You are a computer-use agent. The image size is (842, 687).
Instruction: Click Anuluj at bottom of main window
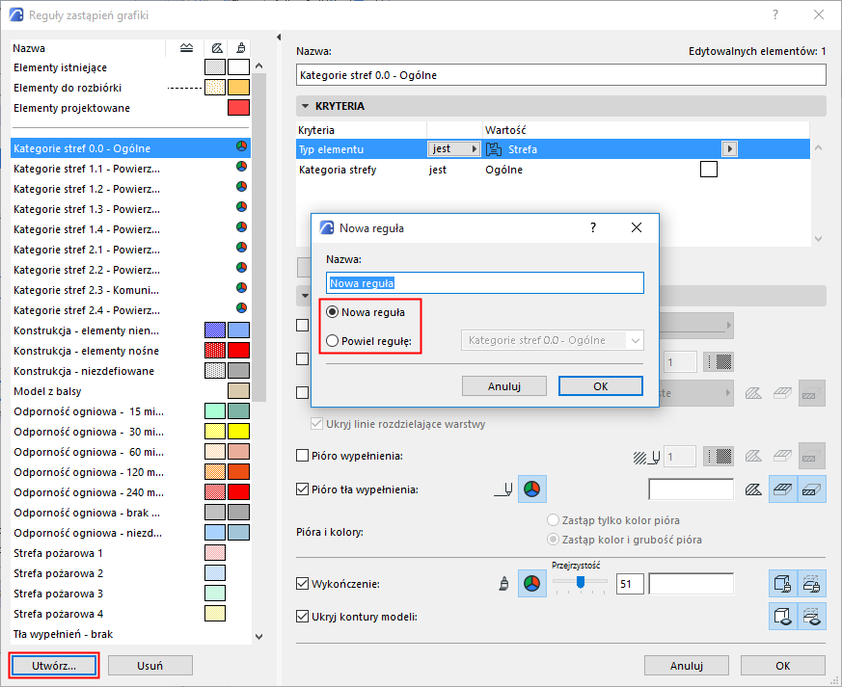click(687, 666)
